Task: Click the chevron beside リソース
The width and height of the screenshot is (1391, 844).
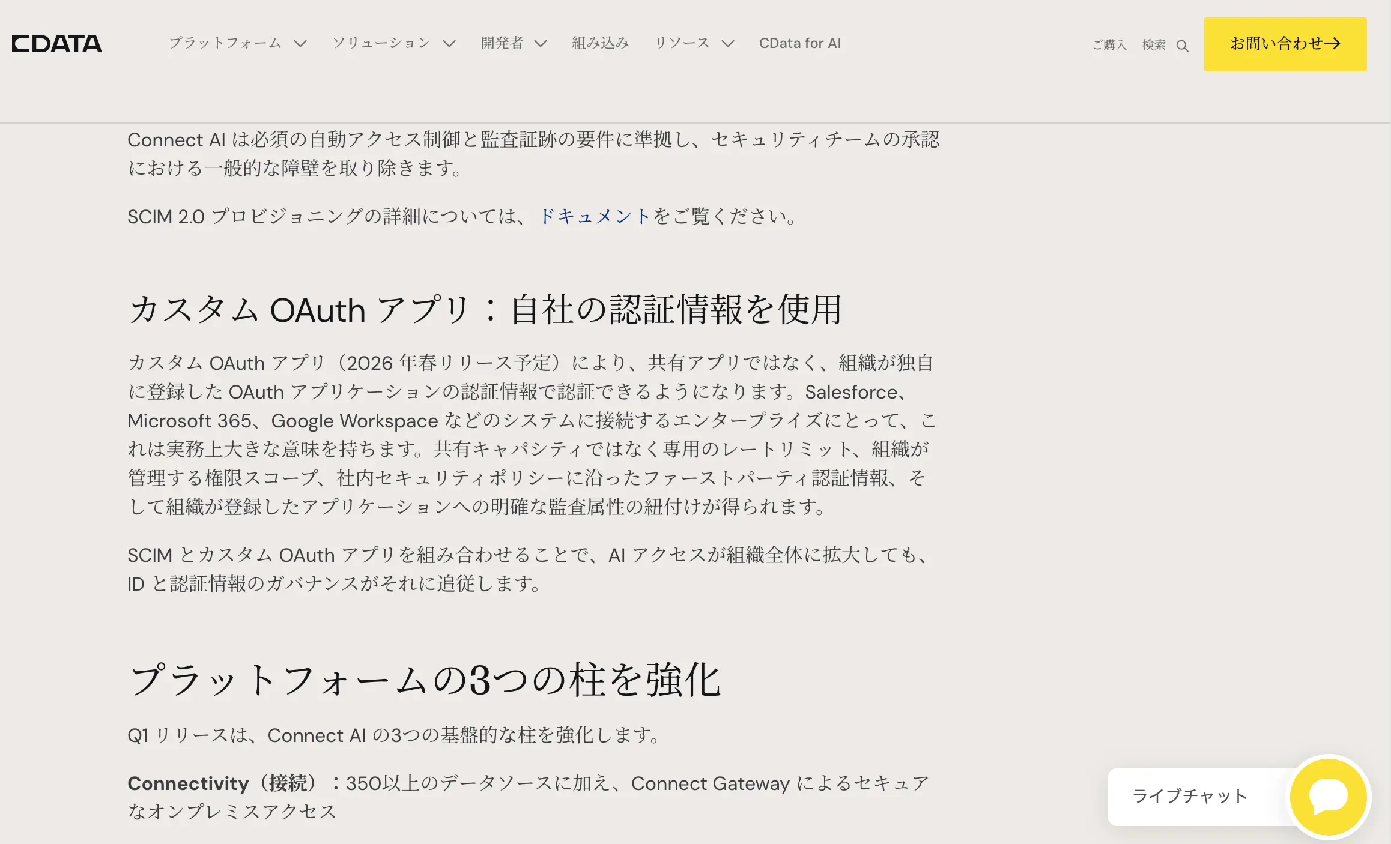Action: [729, 43]
